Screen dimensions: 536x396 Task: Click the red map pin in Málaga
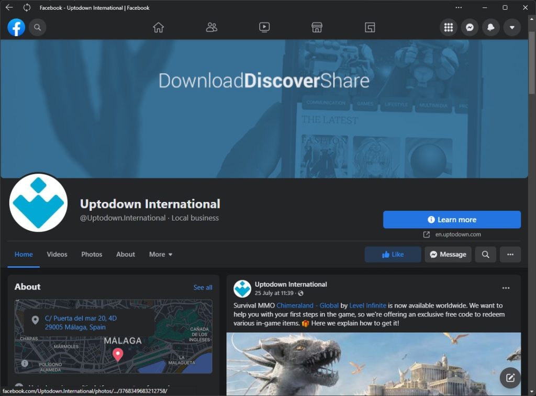(x=118, y=355)
